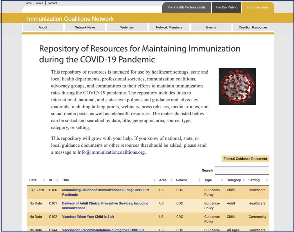Click the Federal Guidance Document button
The width and height of the screenshot is (294, 232).
[245, 159]
